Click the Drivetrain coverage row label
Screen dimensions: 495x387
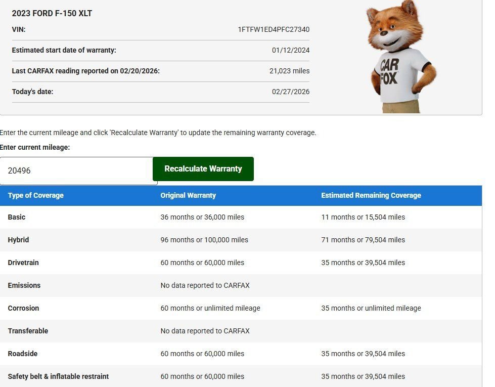tap(23, 263)
